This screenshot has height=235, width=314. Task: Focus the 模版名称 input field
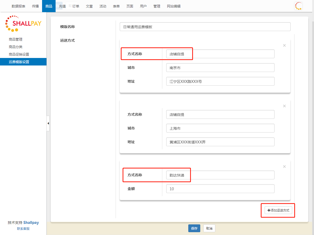[205, 27]
